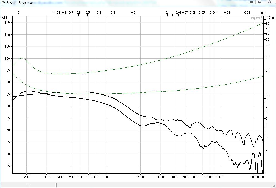
Task: Click the window resize grip at corner
Action: coord(274,186)
